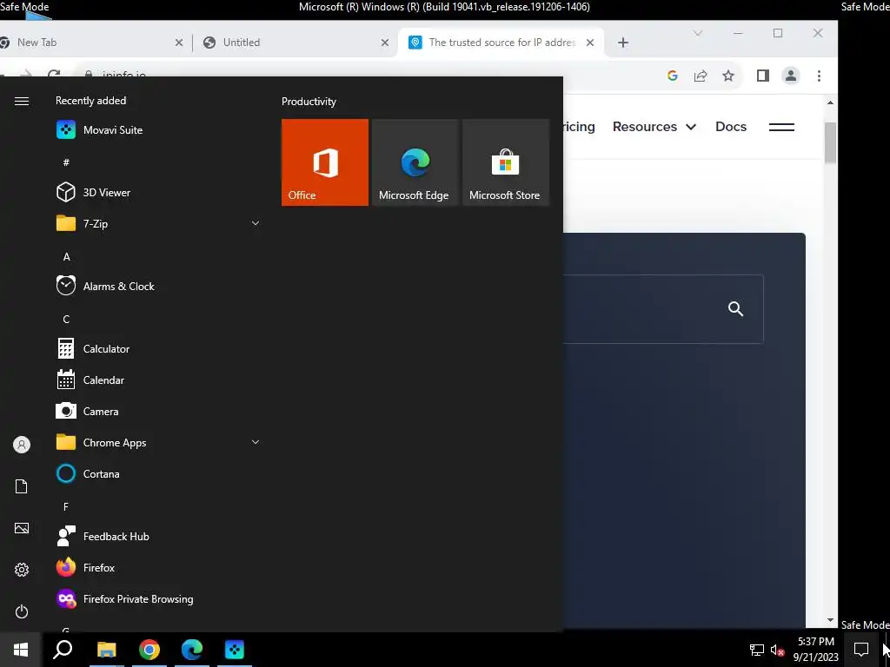This screenshot has height=667, width=890.
Task: Click the Chrome page vertical scrollbar thumb
Action: (x=830, y=142)
